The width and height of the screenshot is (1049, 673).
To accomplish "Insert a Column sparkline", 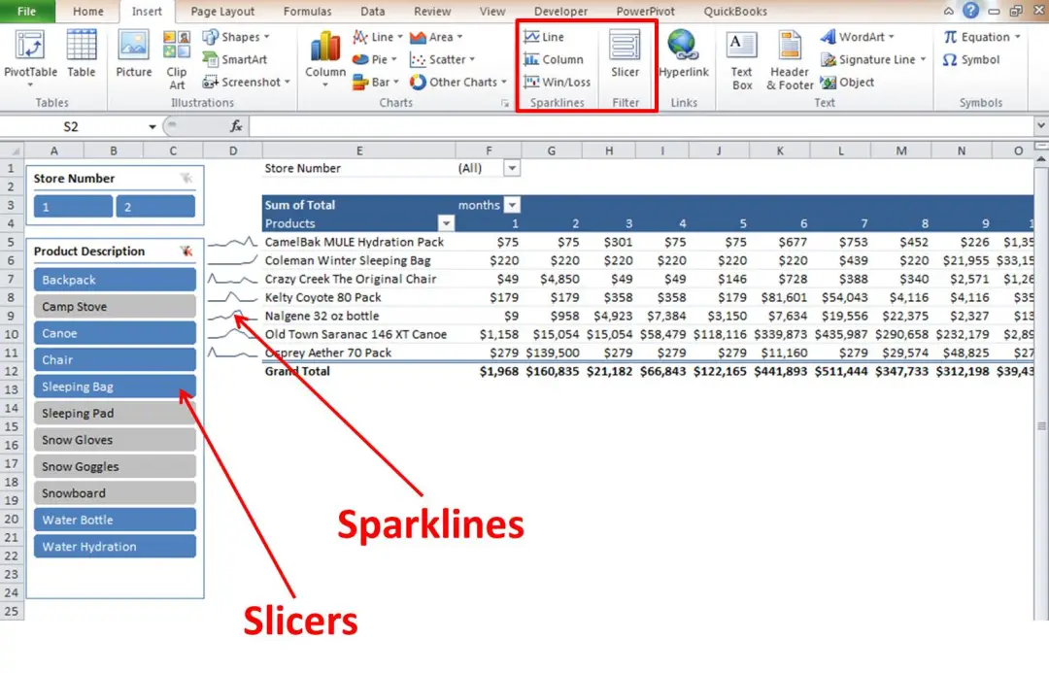I will [554, 59].
